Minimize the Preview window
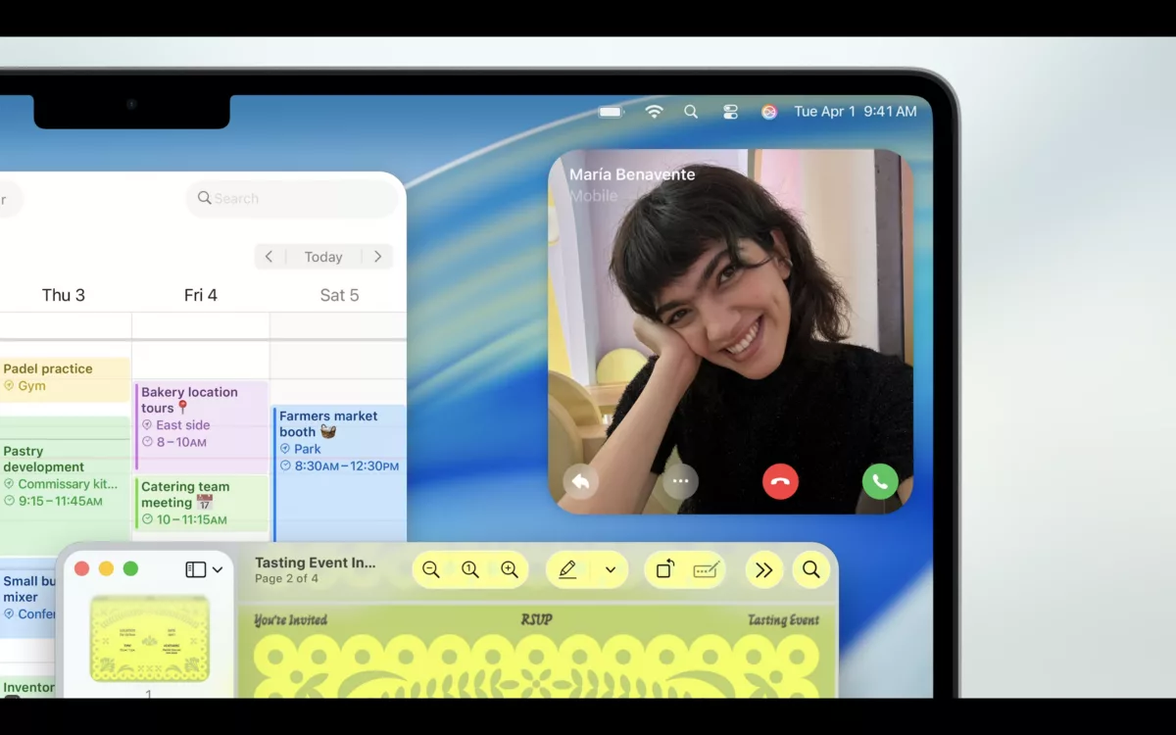 tap(106, 569)
